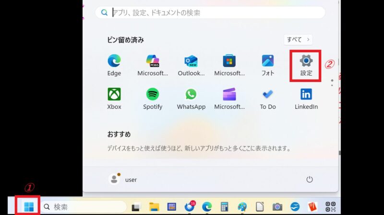Open the Calculator from the taskbar
This screenshot has height=215, width=384.
(x=224, y=207)
